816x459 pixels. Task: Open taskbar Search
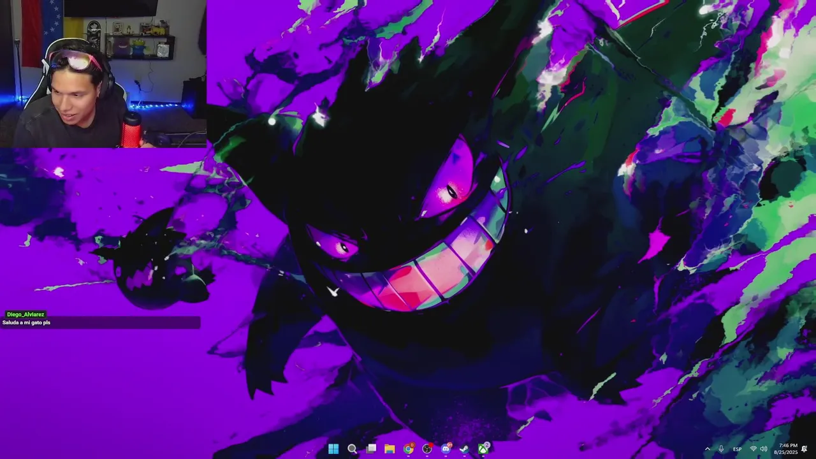[352, 449]
